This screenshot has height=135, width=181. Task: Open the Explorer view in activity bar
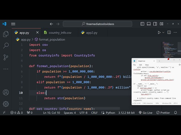[6, 34]
